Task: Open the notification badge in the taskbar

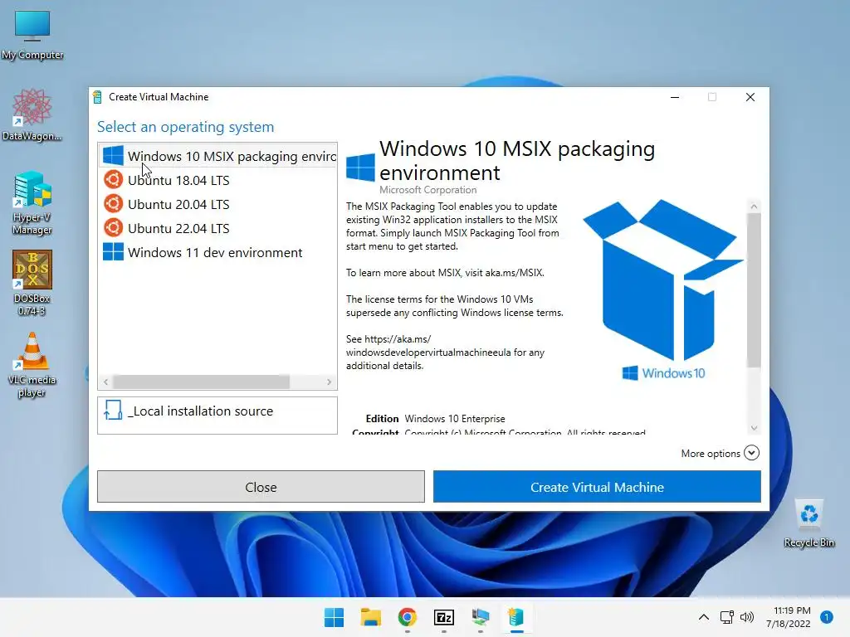Action: click(827, 617)
